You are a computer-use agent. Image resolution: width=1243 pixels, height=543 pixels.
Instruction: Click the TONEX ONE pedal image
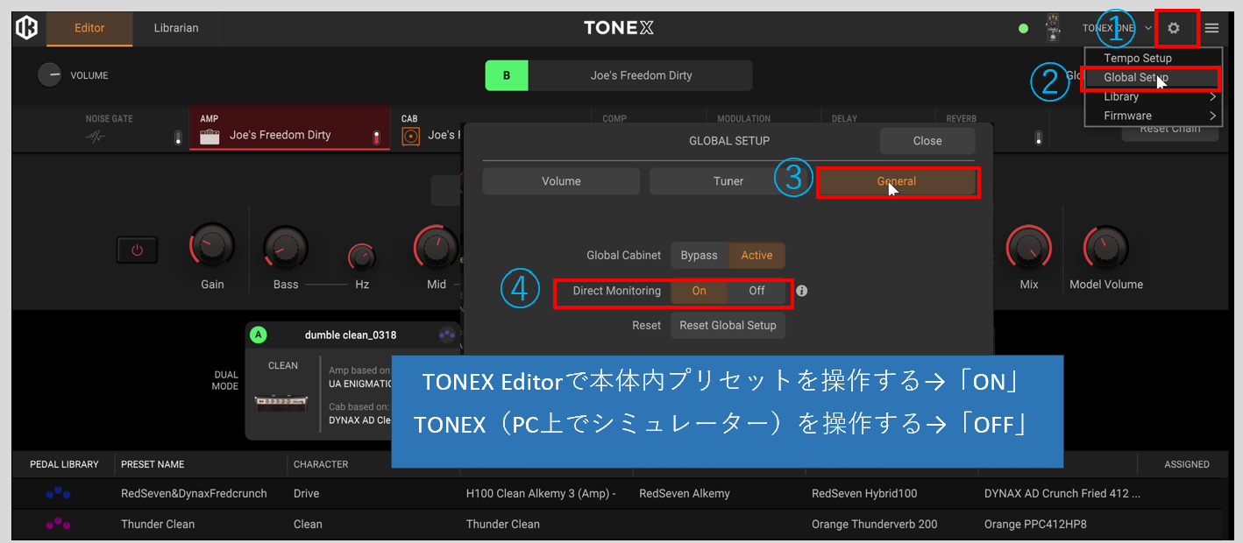click(x=1053, y=28)
